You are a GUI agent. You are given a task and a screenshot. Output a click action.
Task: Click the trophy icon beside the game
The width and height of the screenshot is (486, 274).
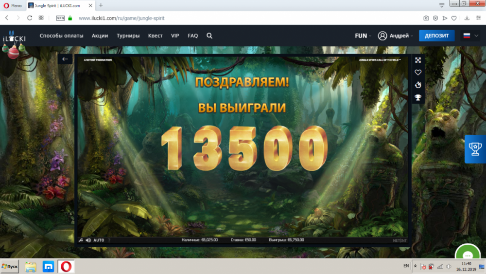point(417,98)
